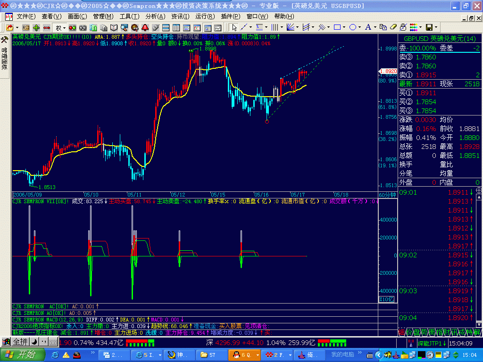Image resolution: width=483 pixels, height=362 pixels.
Task: Click the open folder toolbar icon
Action: pyautogui.click(x=10, y=28)
